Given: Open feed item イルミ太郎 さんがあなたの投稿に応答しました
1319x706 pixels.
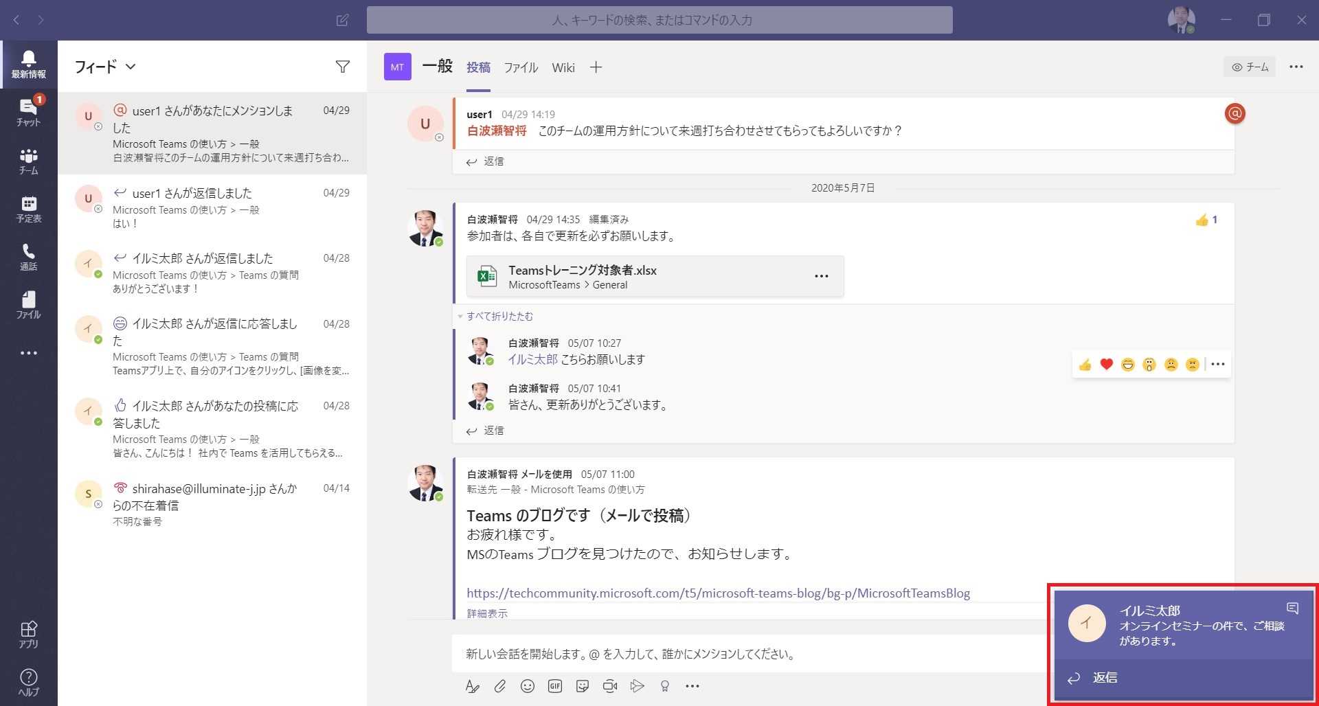Looking at the screenshot, I should [x=212, y=429].
